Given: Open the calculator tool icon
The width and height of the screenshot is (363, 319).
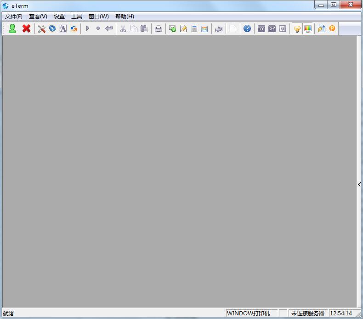Looking at the screenshot, I should click(x=194, y=28).
